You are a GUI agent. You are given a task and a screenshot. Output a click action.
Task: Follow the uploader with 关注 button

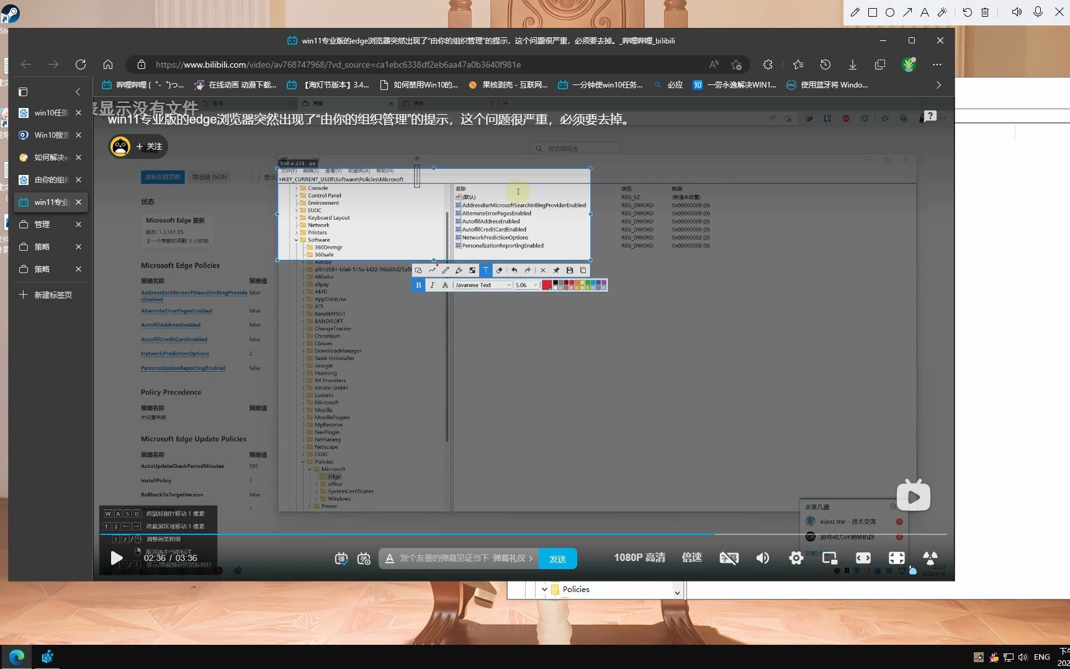149,146
